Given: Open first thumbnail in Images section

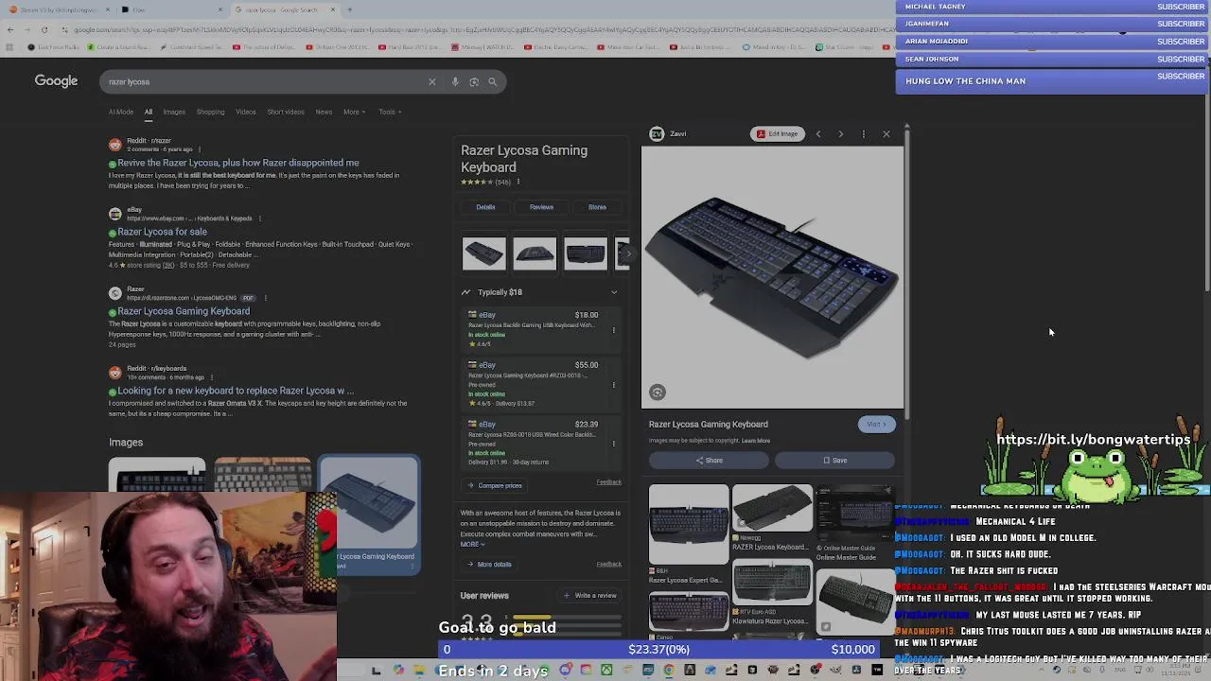Looking at the screenshot, I should [x=156, y=475].
